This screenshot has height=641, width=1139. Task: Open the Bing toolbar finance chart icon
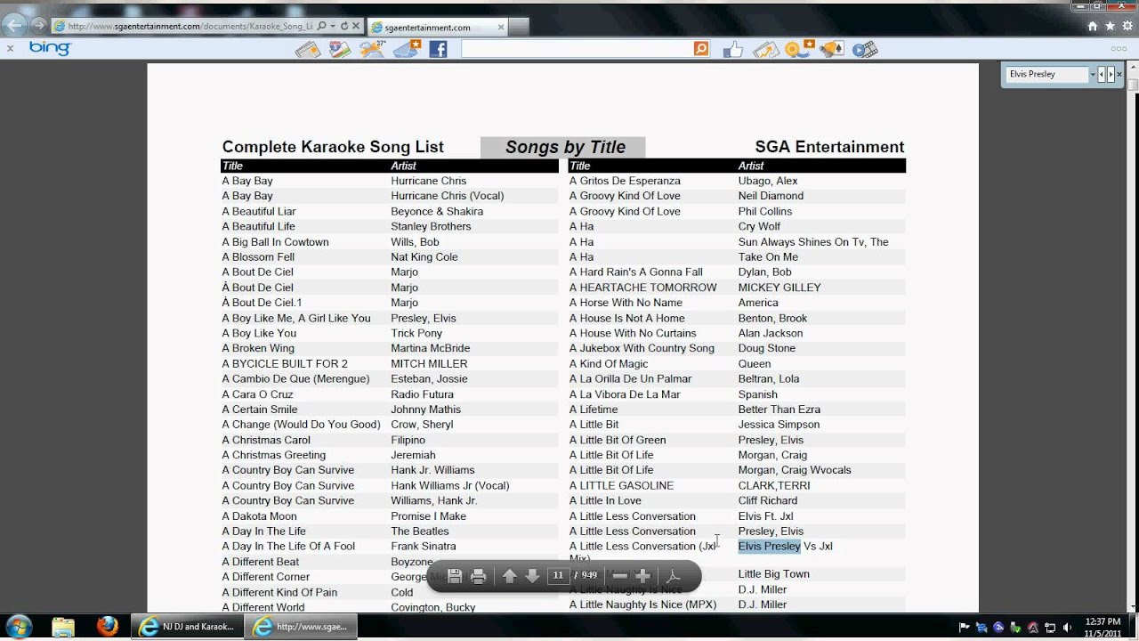click(765, 50)
